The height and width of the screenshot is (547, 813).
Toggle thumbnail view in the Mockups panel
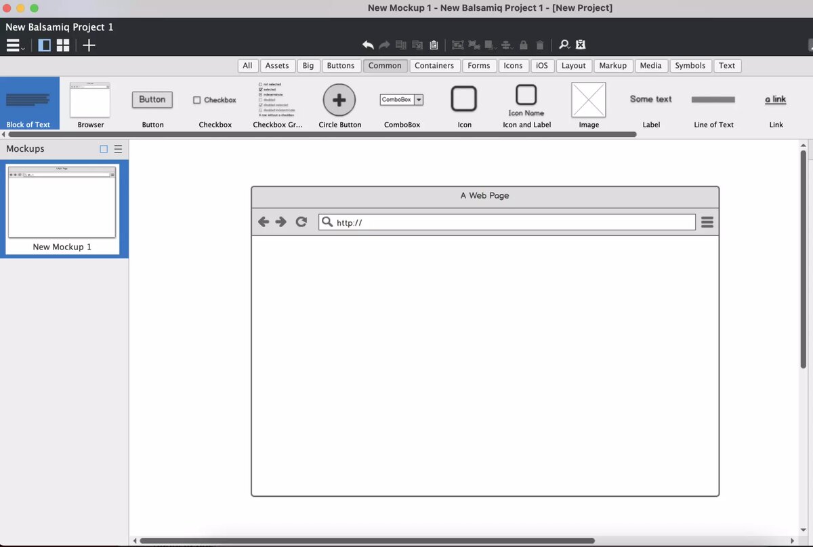click(104, 148)
